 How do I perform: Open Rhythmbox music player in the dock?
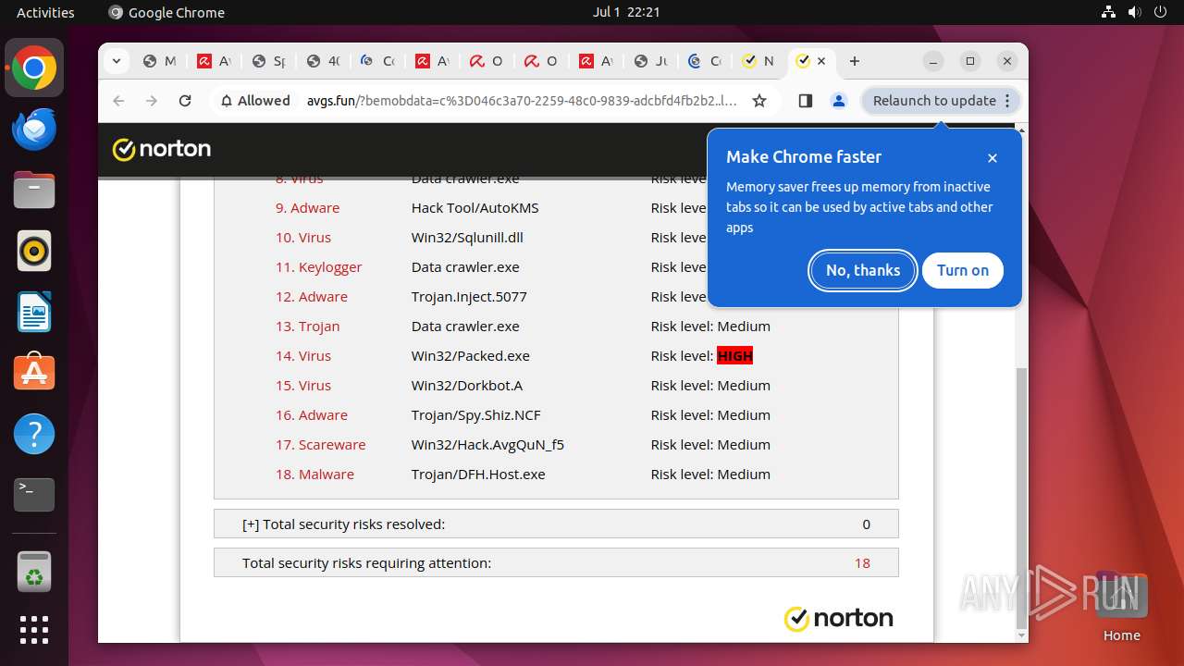tap(34, 251)
